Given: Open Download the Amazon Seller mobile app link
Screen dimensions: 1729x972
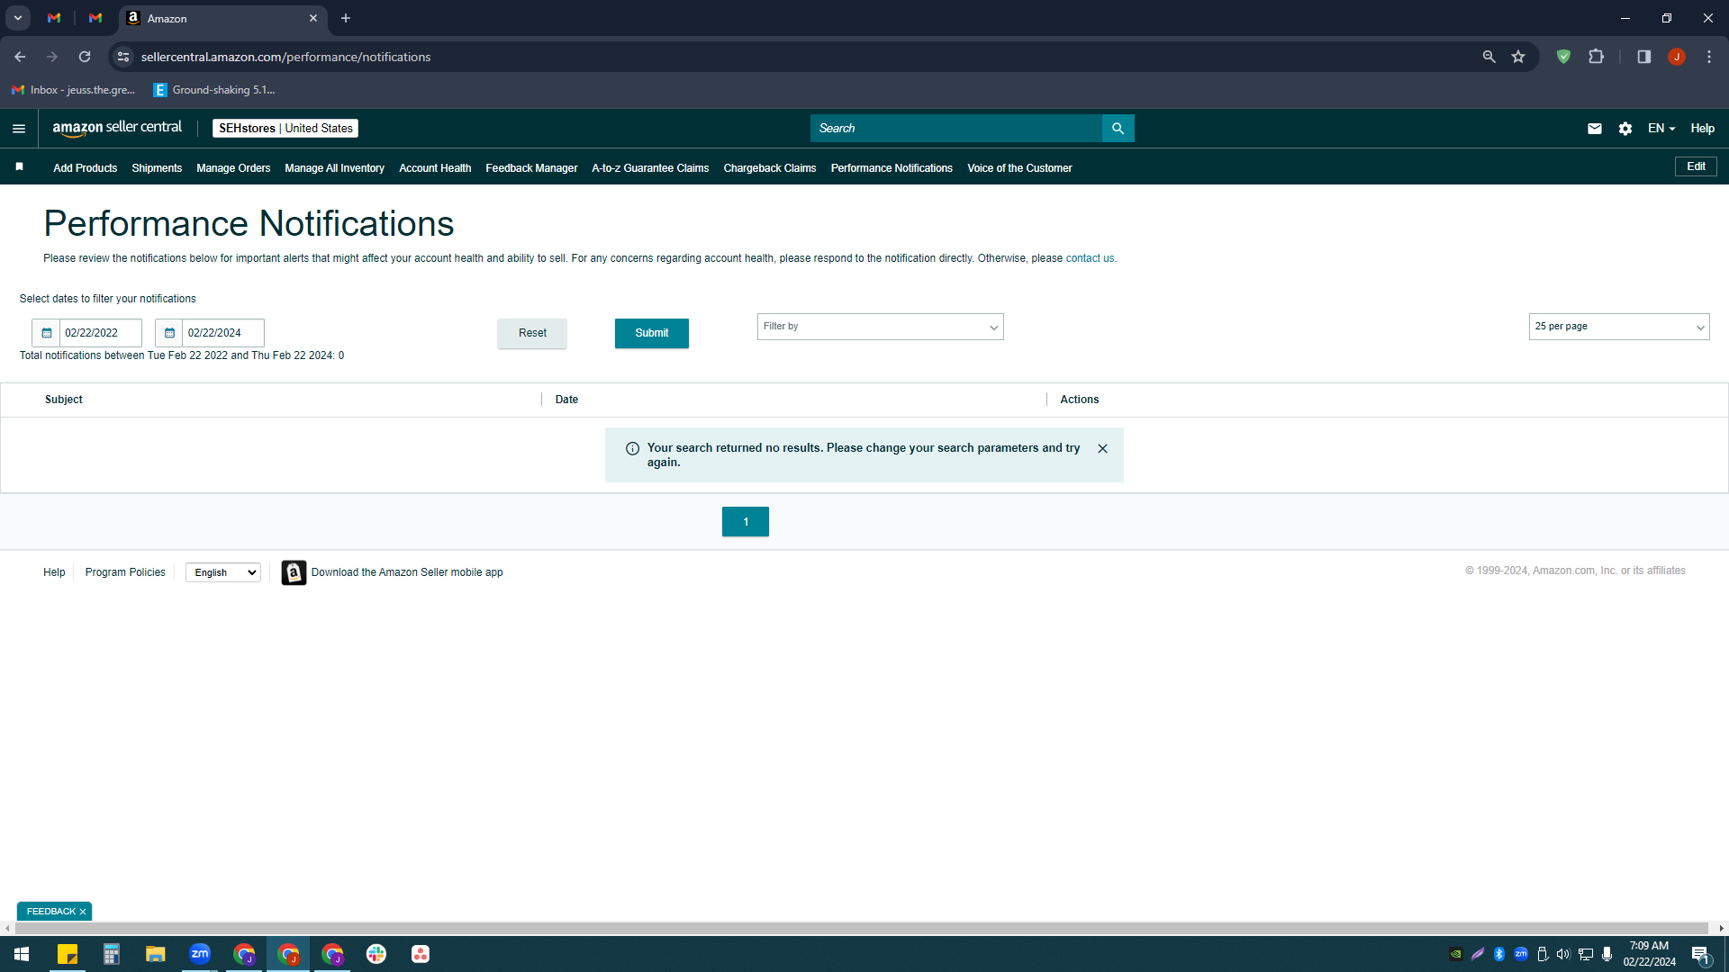Looking at the screenshot, I should click(407, 572).
